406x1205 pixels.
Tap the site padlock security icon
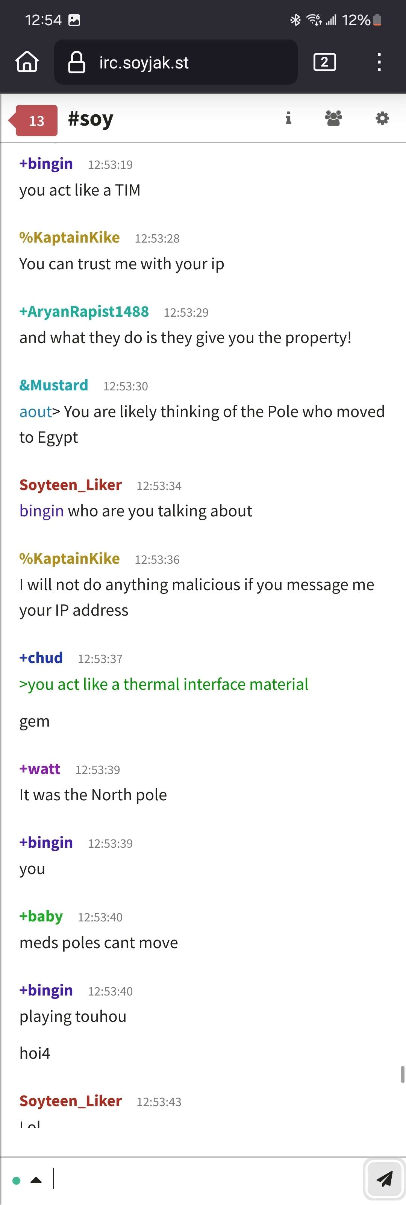(x=77, y=62)
